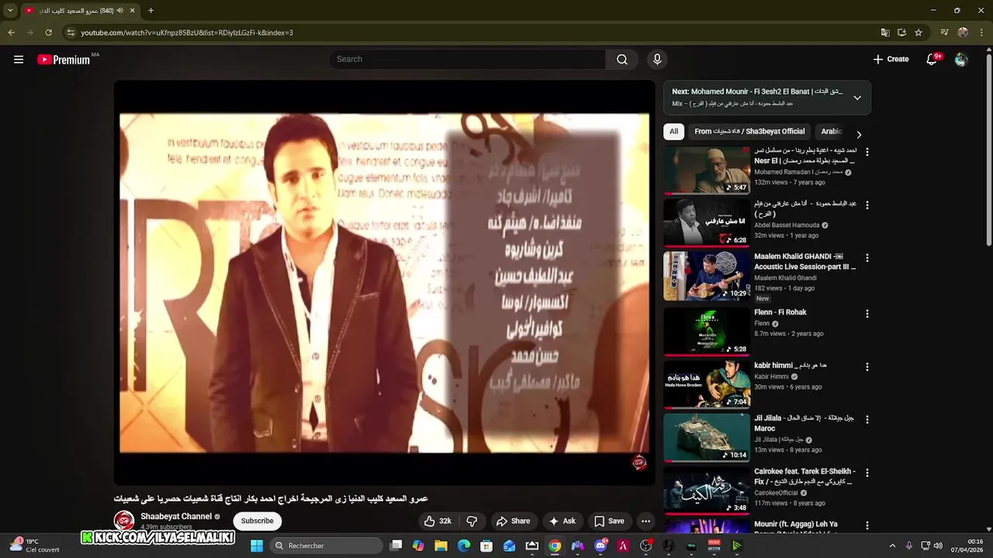Subscribe to Shaabeyat Channel
This screenshot has height=558, width=993.
pos(257,521)
